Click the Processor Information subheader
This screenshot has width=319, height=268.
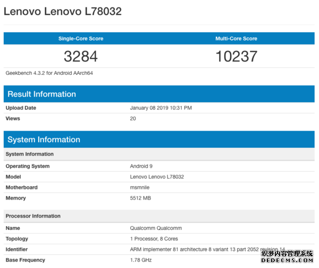pyautogui.click(x=159, y=216)
